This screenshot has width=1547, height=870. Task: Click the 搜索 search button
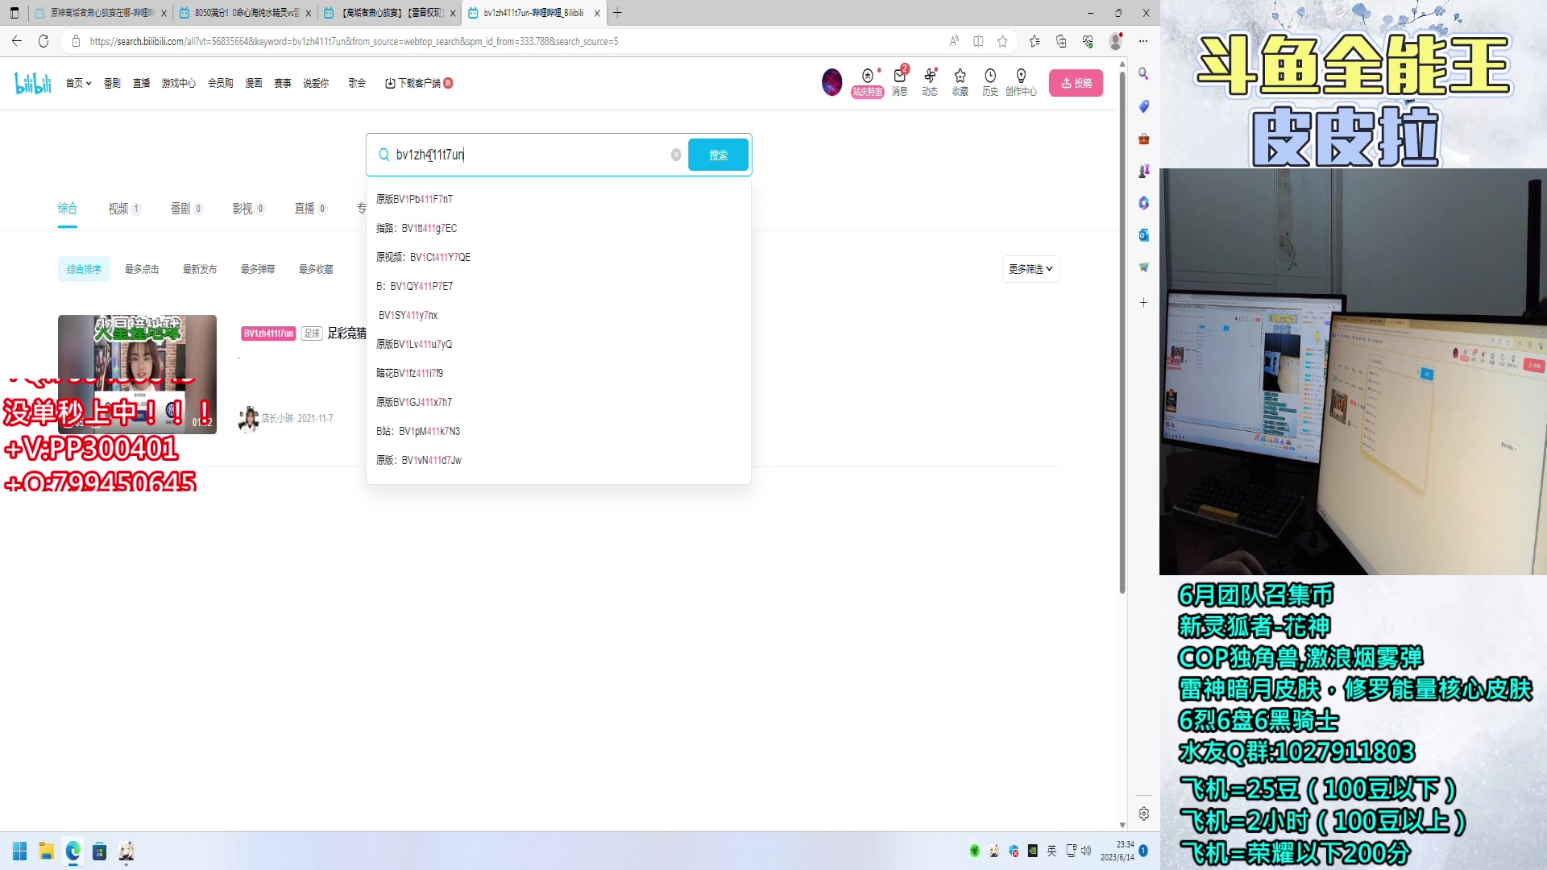pos(718,155)
